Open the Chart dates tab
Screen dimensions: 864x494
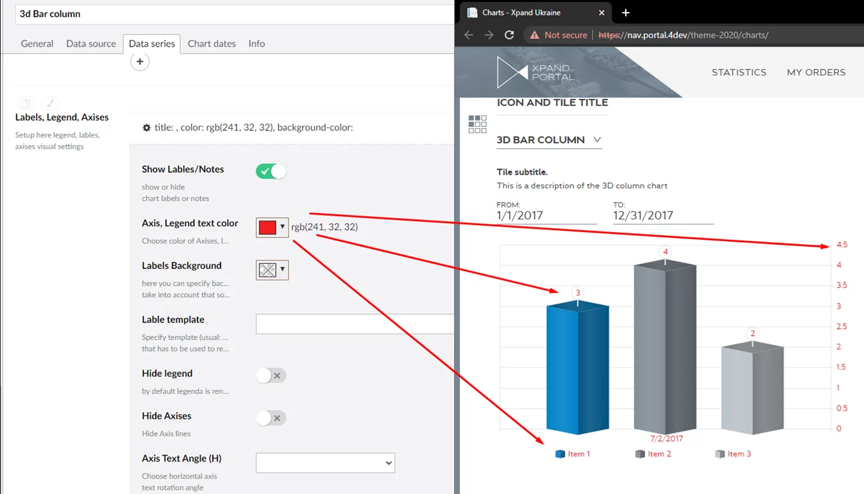tap(212, 43)
